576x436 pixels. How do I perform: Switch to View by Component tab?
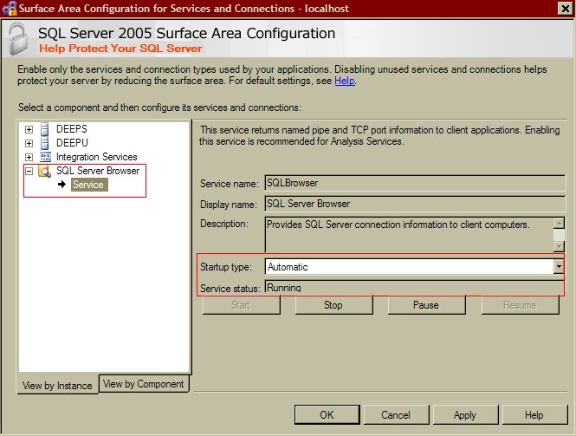(144, 384)
